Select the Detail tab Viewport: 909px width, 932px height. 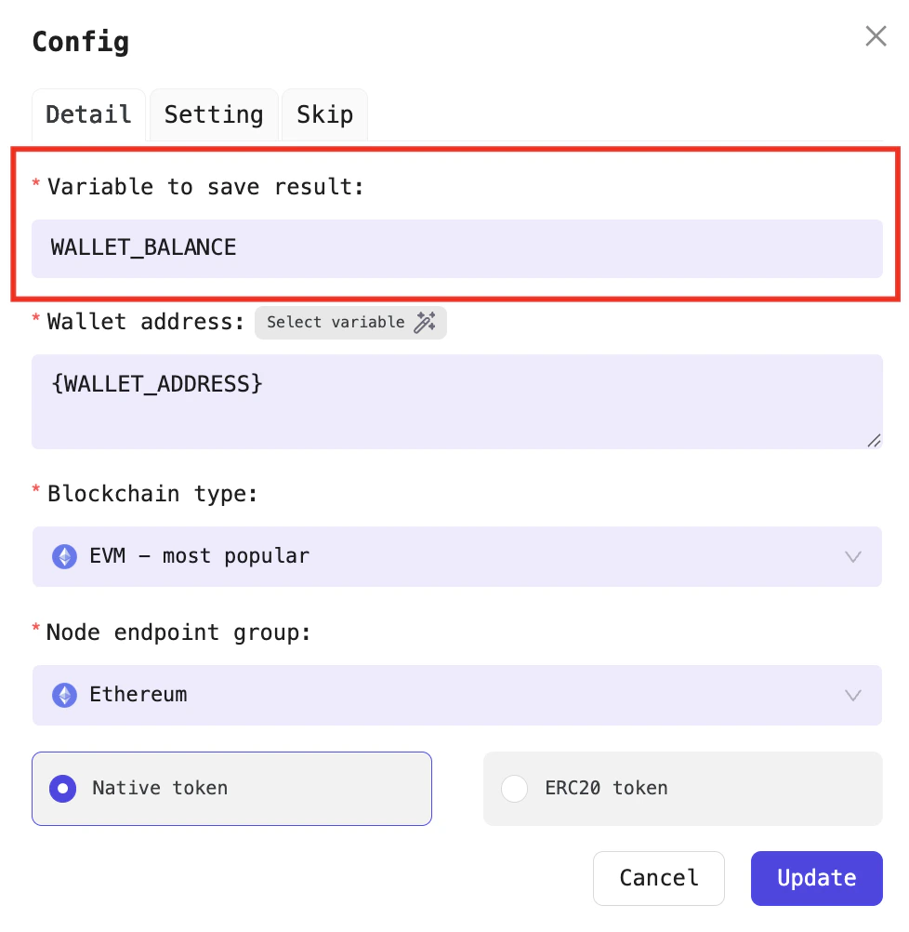pyautogui.click(x=88, y=113)
